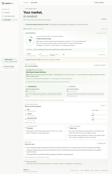Open the About footer link

pos(82,170)
